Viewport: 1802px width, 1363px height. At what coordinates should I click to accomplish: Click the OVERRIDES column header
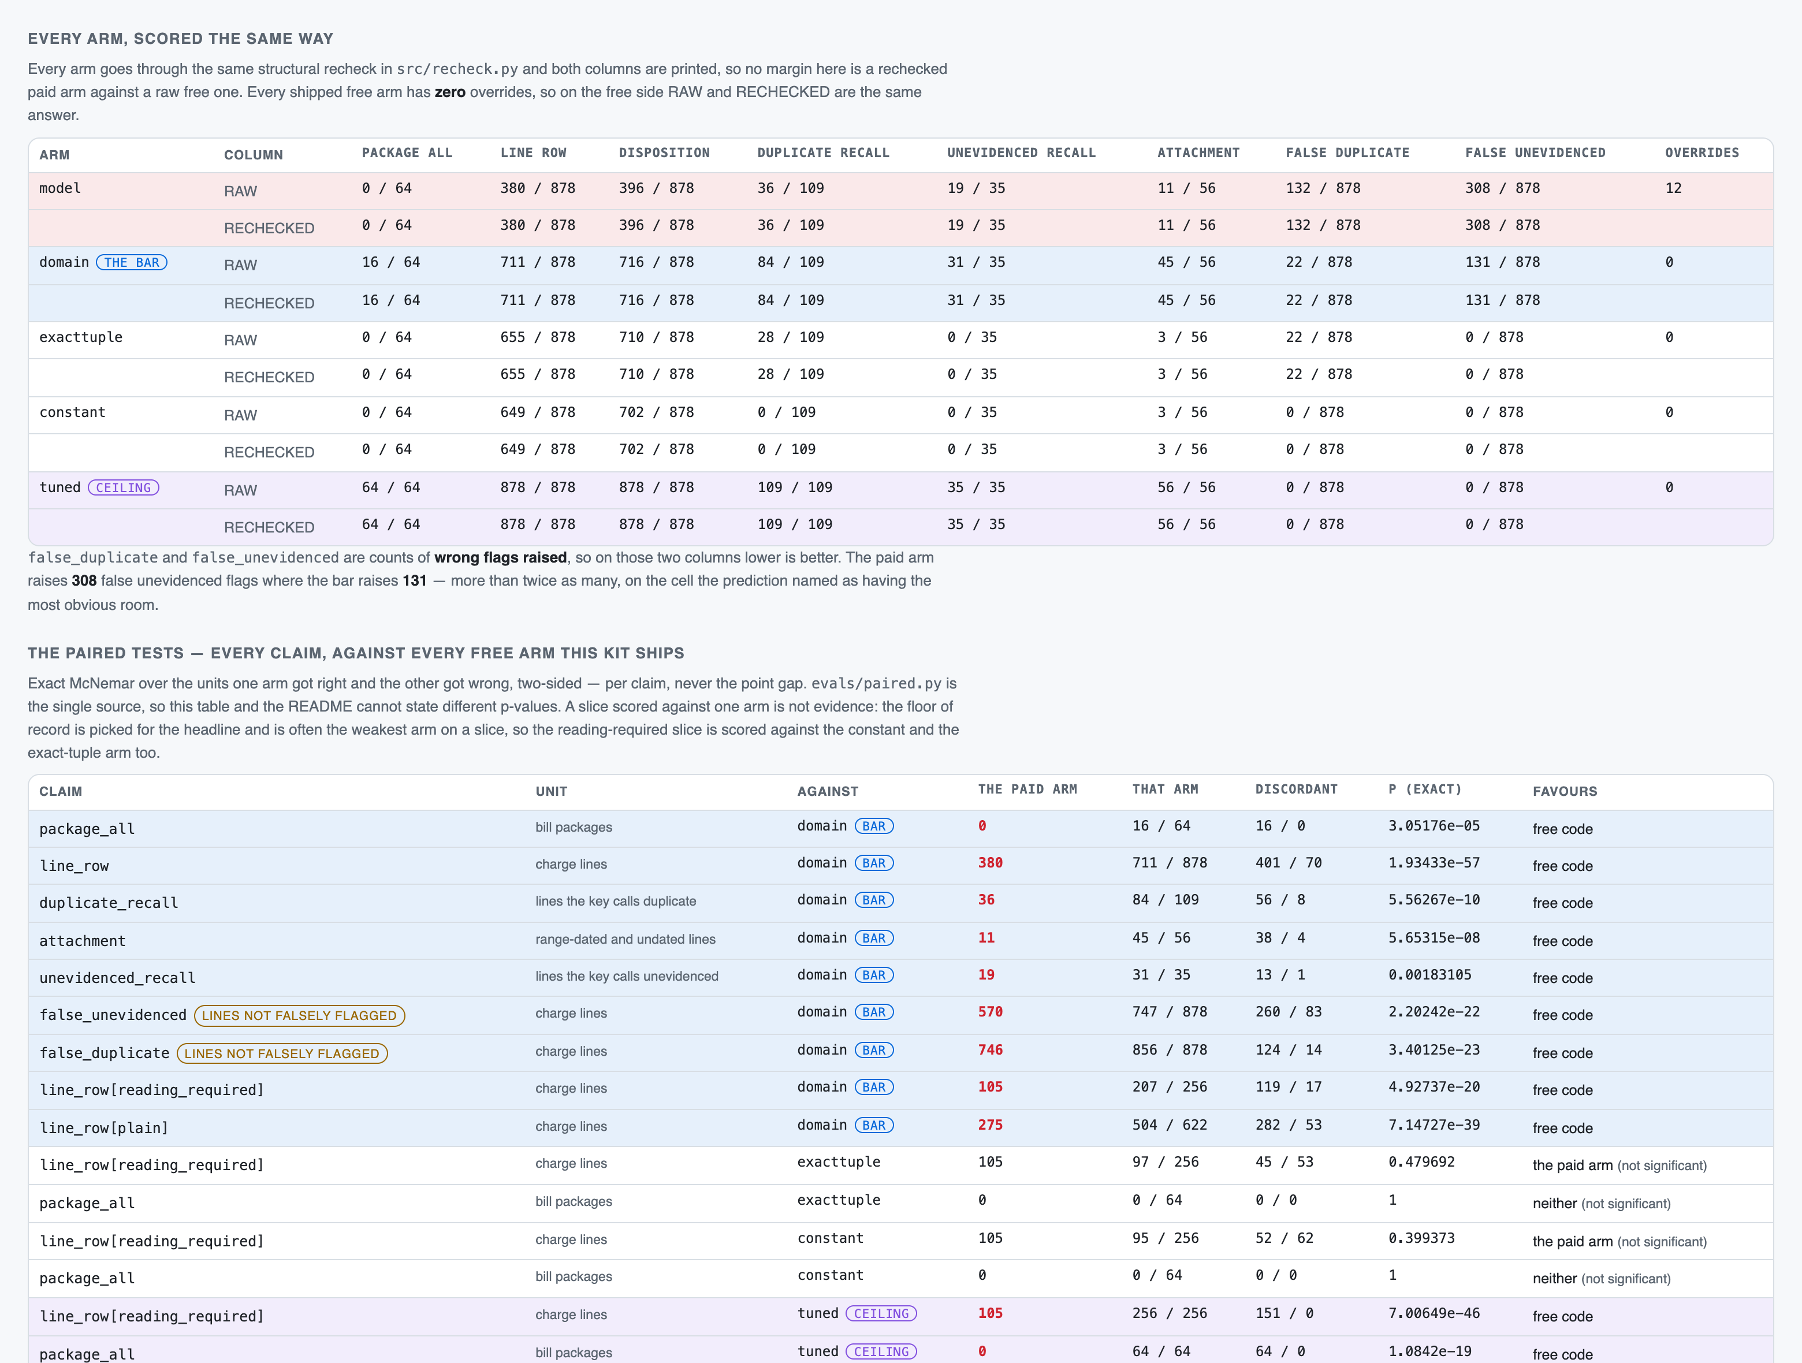(x=1701, y=152)
